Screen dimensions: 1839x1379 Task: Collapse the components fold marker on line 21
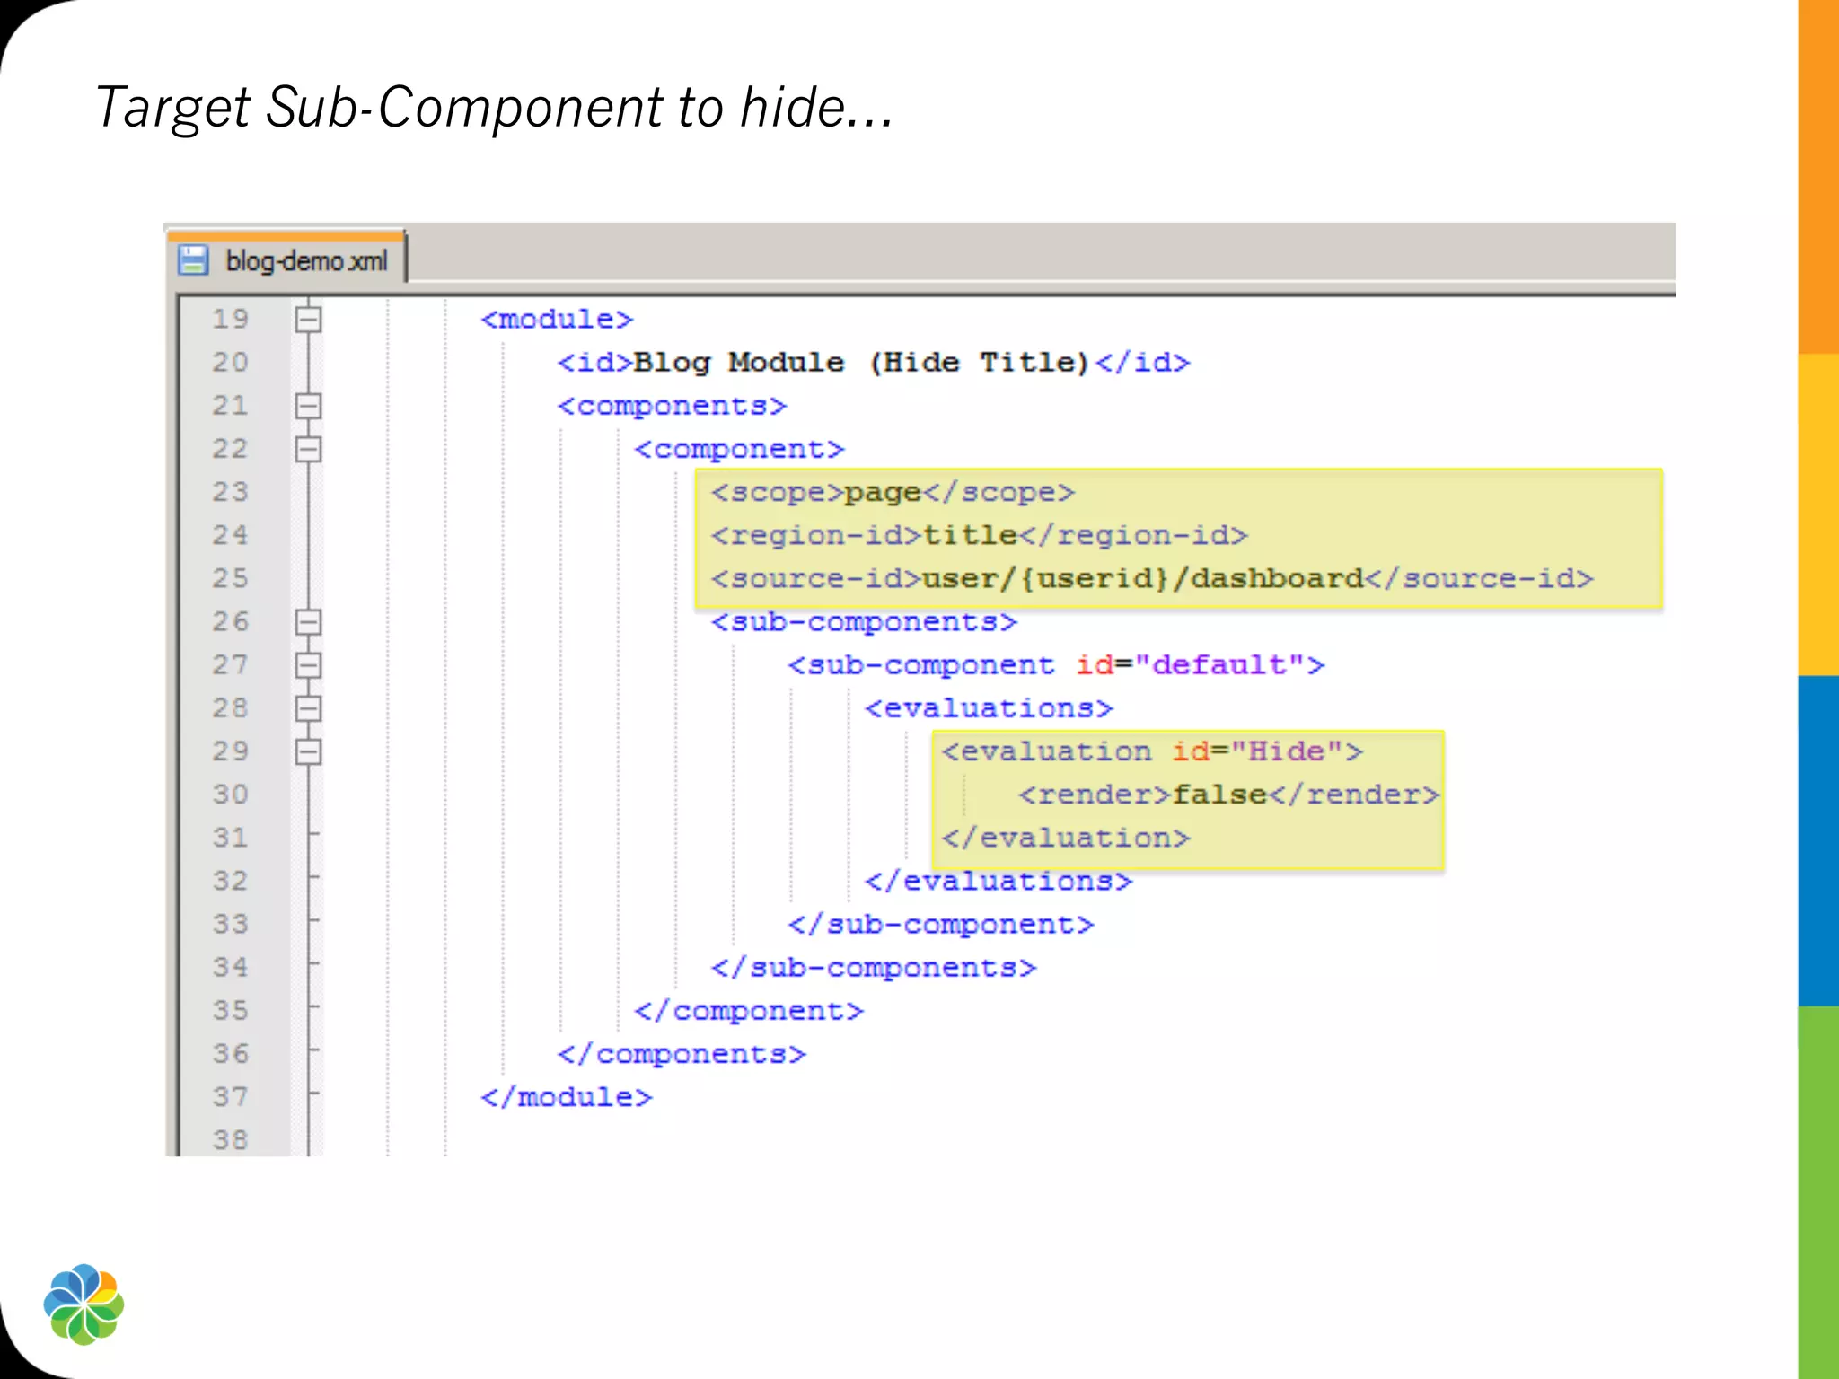308,406
